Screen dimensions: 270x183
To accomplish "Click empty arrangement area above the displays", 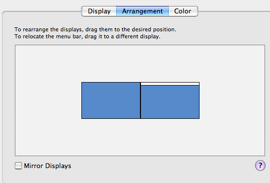I will [140, 64].
